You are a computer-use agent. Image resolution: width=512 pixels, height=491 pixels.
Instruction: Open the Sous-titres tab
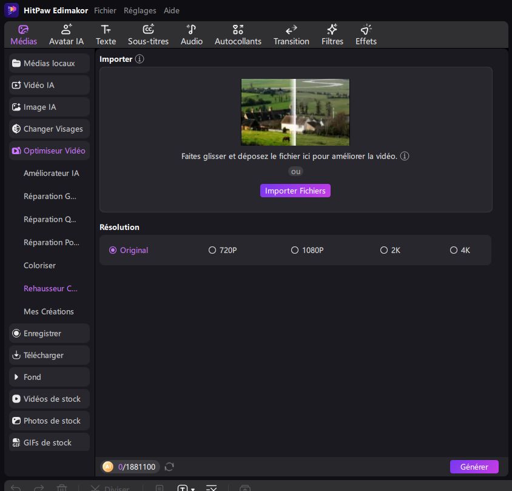148,35
